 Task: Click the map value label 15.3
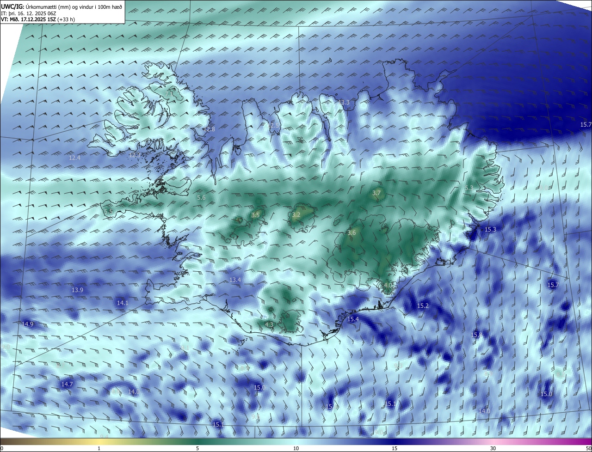point(490,229)
